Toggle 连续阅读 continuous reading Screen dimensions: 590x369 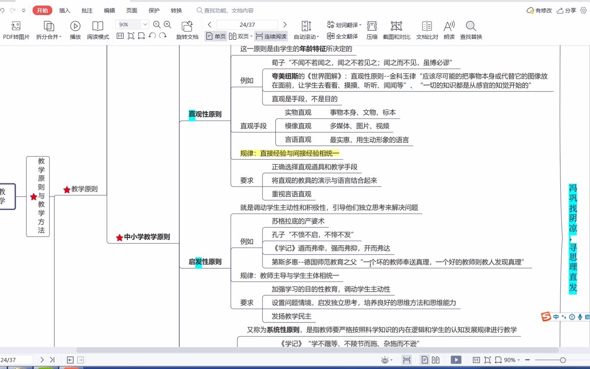coord(271,36)
